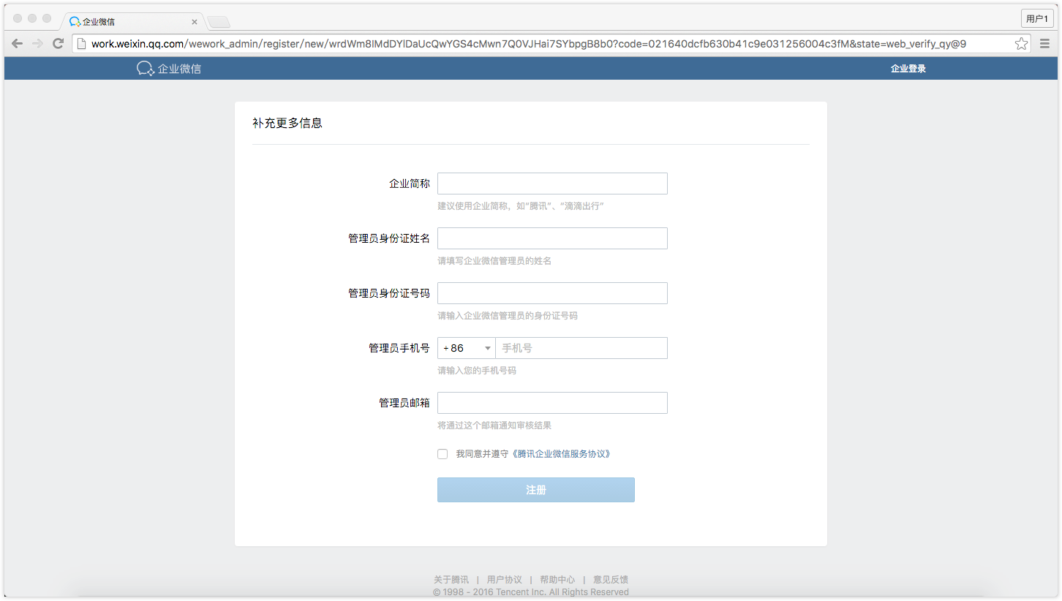Click the favicon on the 企业微信 tab
The width and height of the screenshot is (1062, 601).
coord(73,21)
